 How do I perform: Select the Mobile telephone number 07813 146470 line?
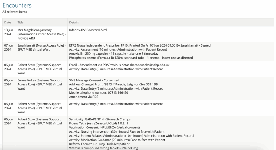point(99,92)
